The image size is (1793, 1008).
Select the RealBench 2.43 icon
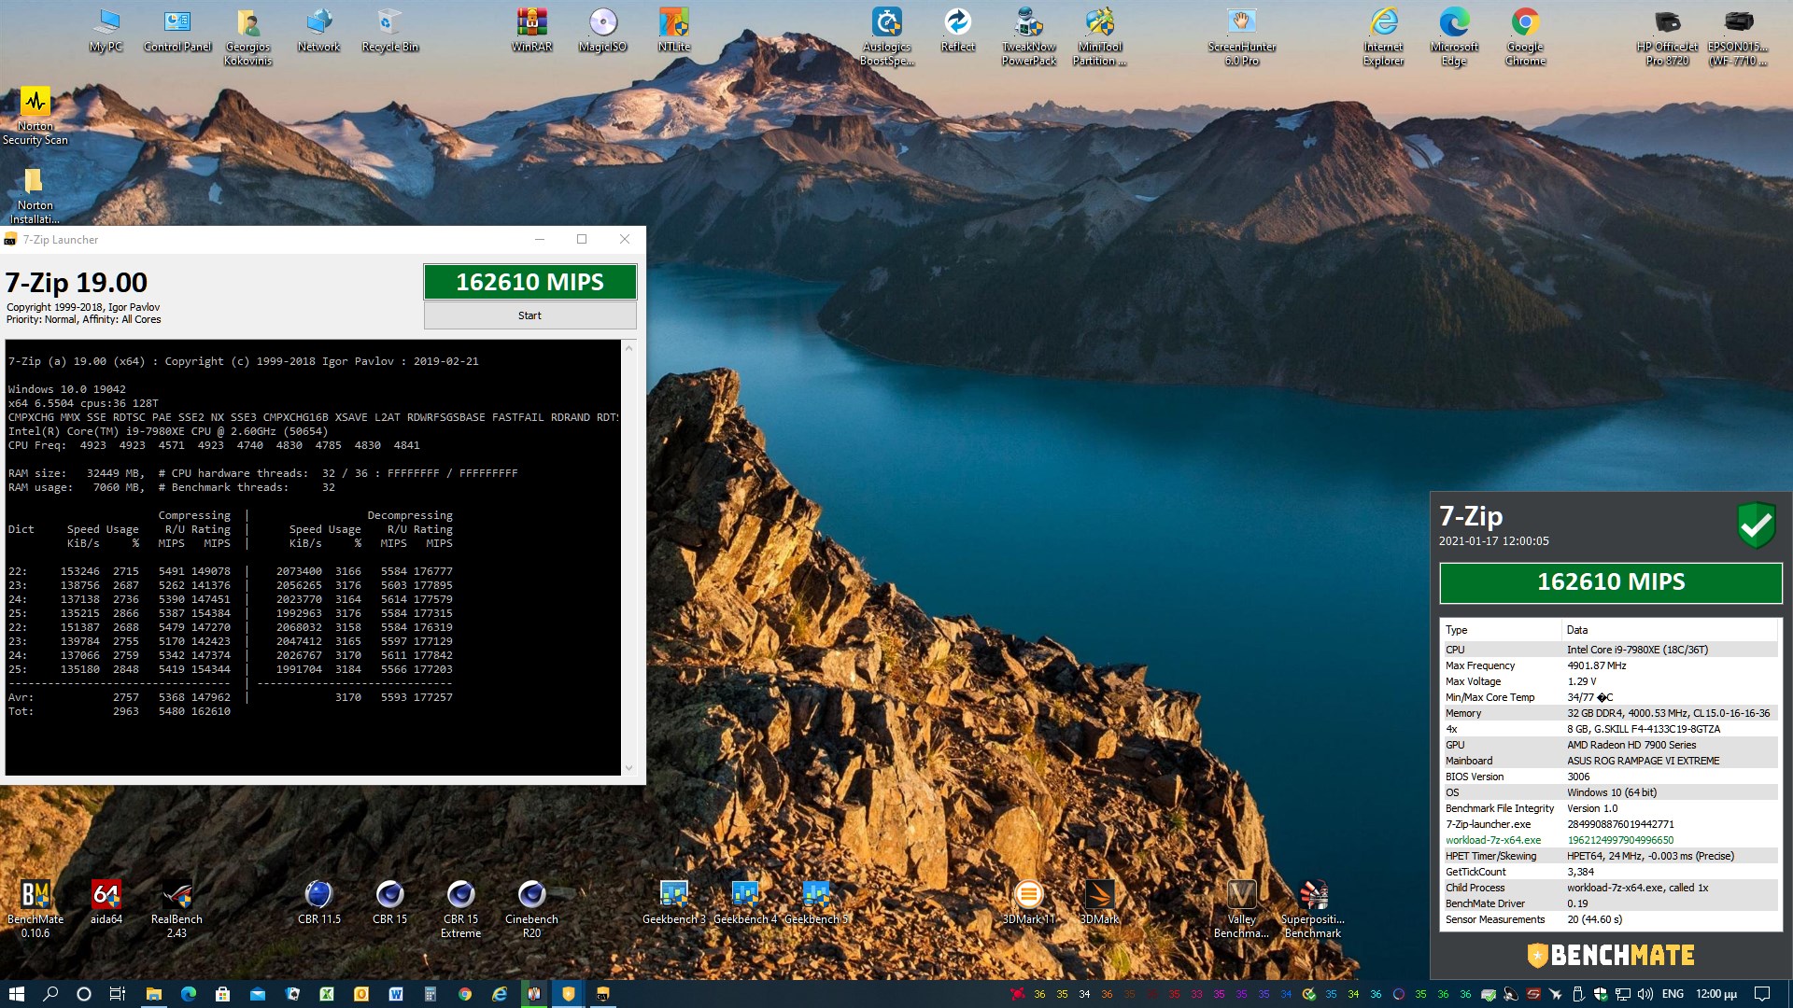click(x=176, y=908)
